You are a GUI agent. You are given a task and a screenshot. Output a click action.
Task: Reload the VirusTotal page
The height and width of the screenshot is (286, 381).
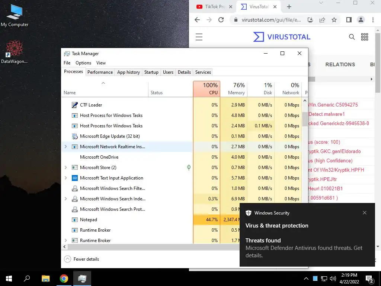click(221, 20)
